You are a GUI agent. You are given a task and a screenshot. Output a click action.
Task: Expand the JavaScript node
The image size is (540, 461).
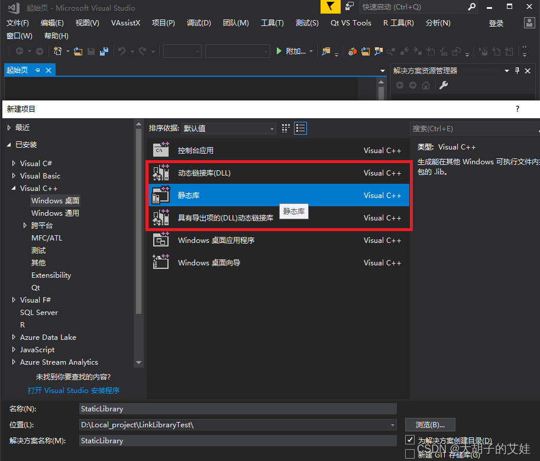click(x=14, y=349)
